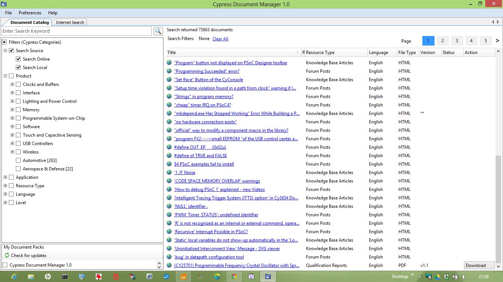Click the Check for updates refresh icon
This screenshot has width=503, height=282.
(7, 255)
